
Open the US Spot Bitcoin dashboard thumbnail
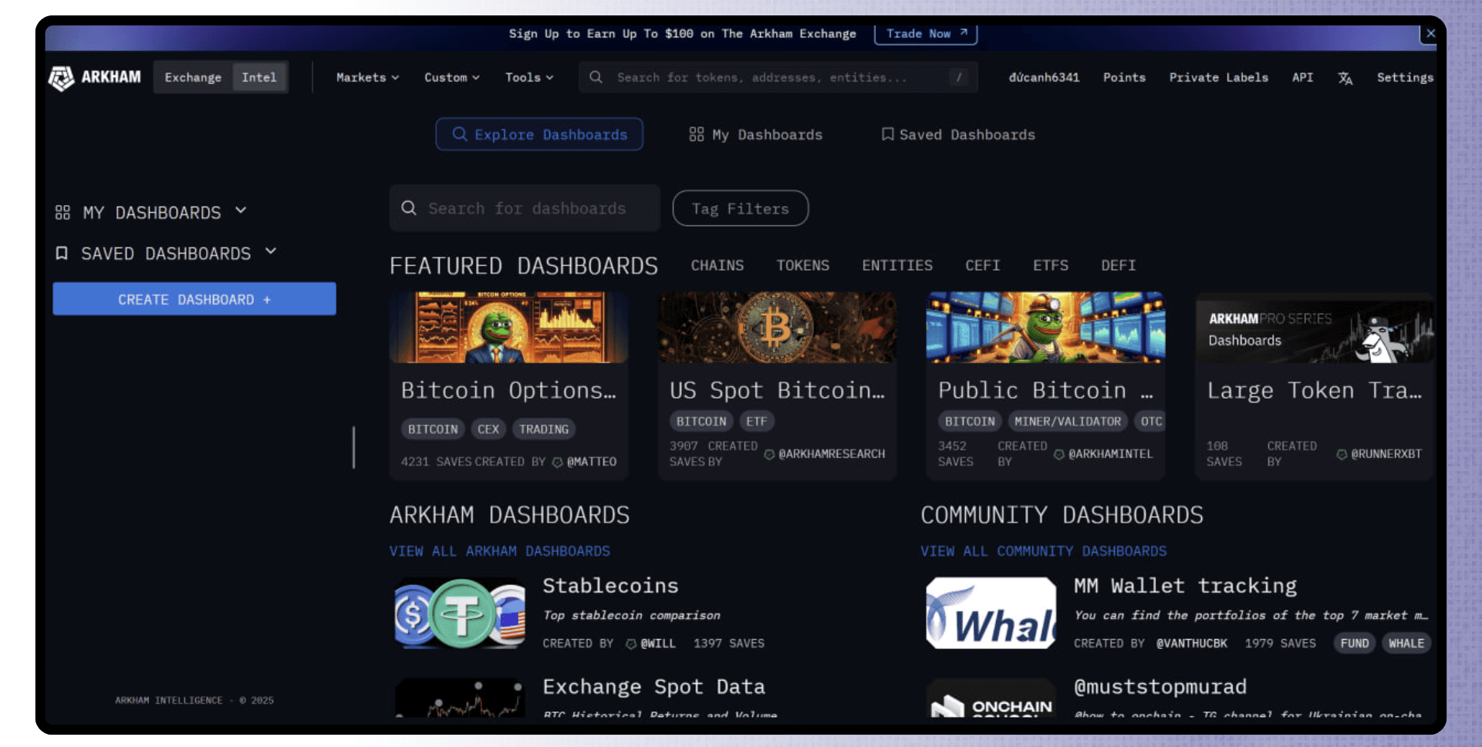pyautogui.click(x=777, y=327)
